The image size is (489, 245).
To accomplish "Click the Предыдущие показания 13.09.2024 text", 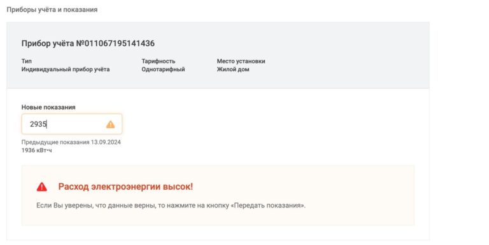I will tap(71, 142).
